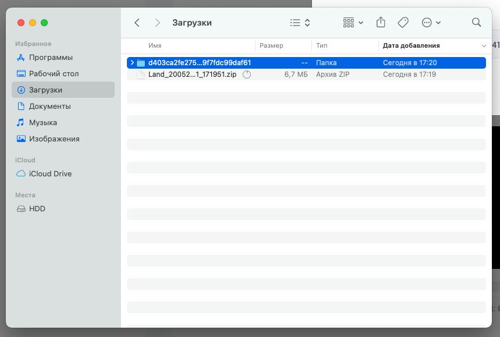
Task: Click the blue folder icon in list
Action: 141,63
